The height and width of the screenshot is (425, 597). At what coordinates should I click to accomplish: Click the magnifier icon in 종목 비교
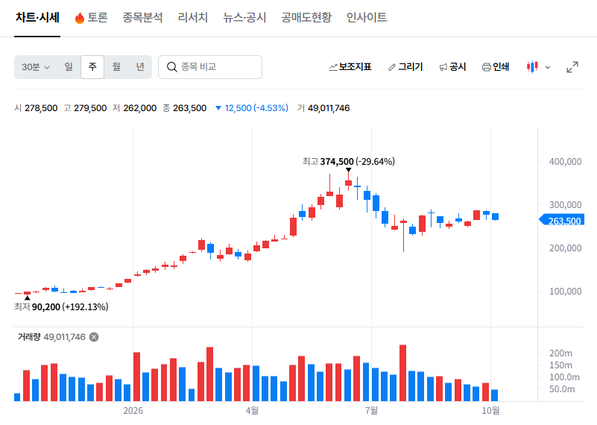172,67
